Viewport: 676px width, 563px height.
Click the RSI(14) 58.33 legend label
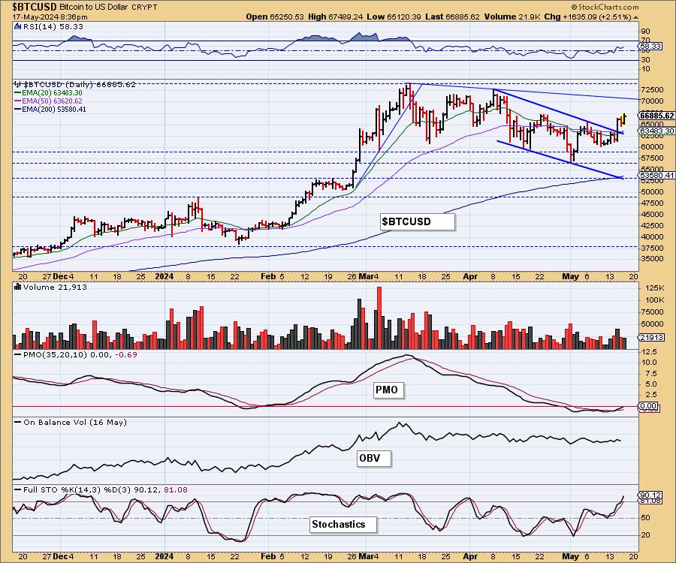53,27
